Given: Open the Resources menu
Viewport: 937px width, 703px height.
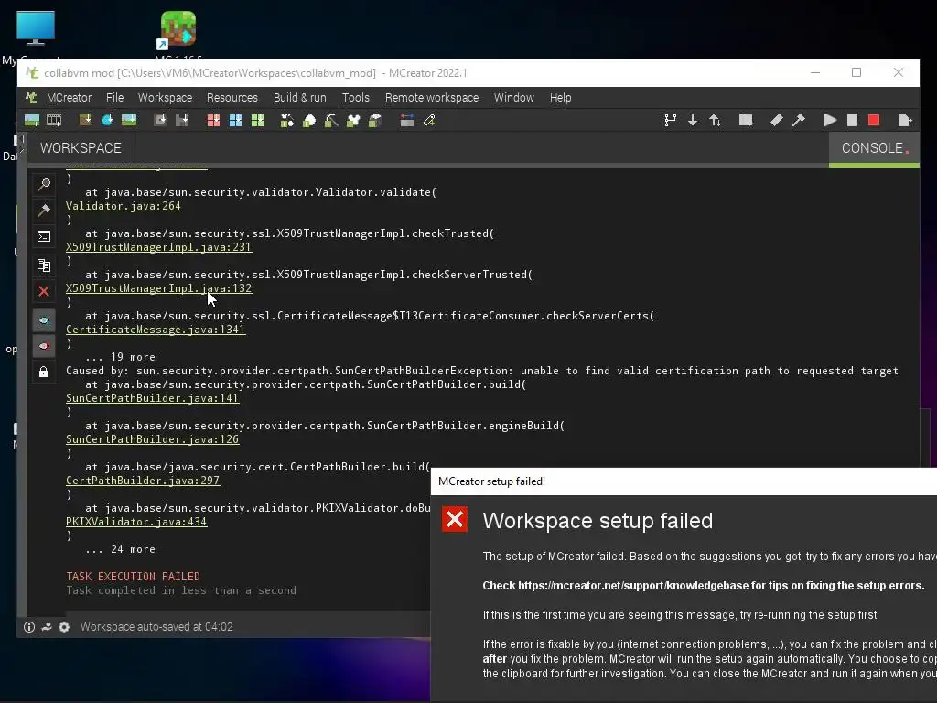Looking at the screenshot, I should [x=232, y=97].
